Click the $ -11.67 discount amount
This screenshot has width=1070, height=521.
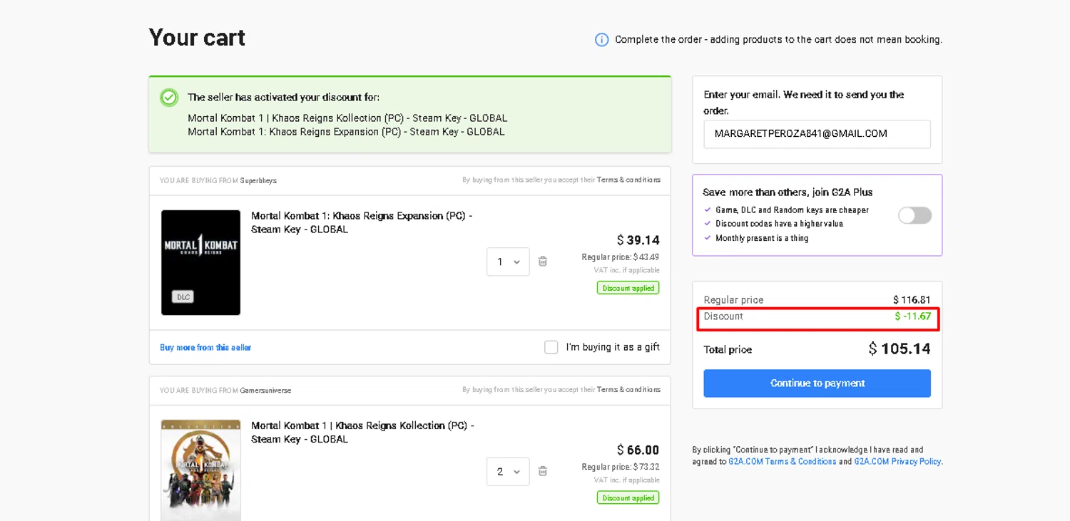[913, 316]
